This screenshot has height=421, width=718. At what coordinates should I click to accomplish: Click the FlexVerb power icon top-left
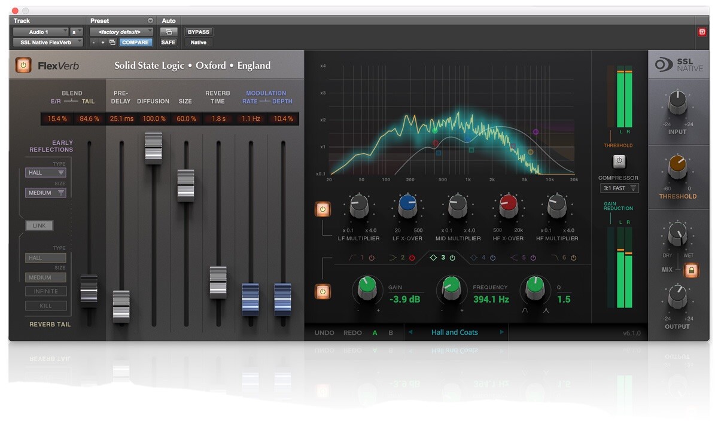click(22, 65)
